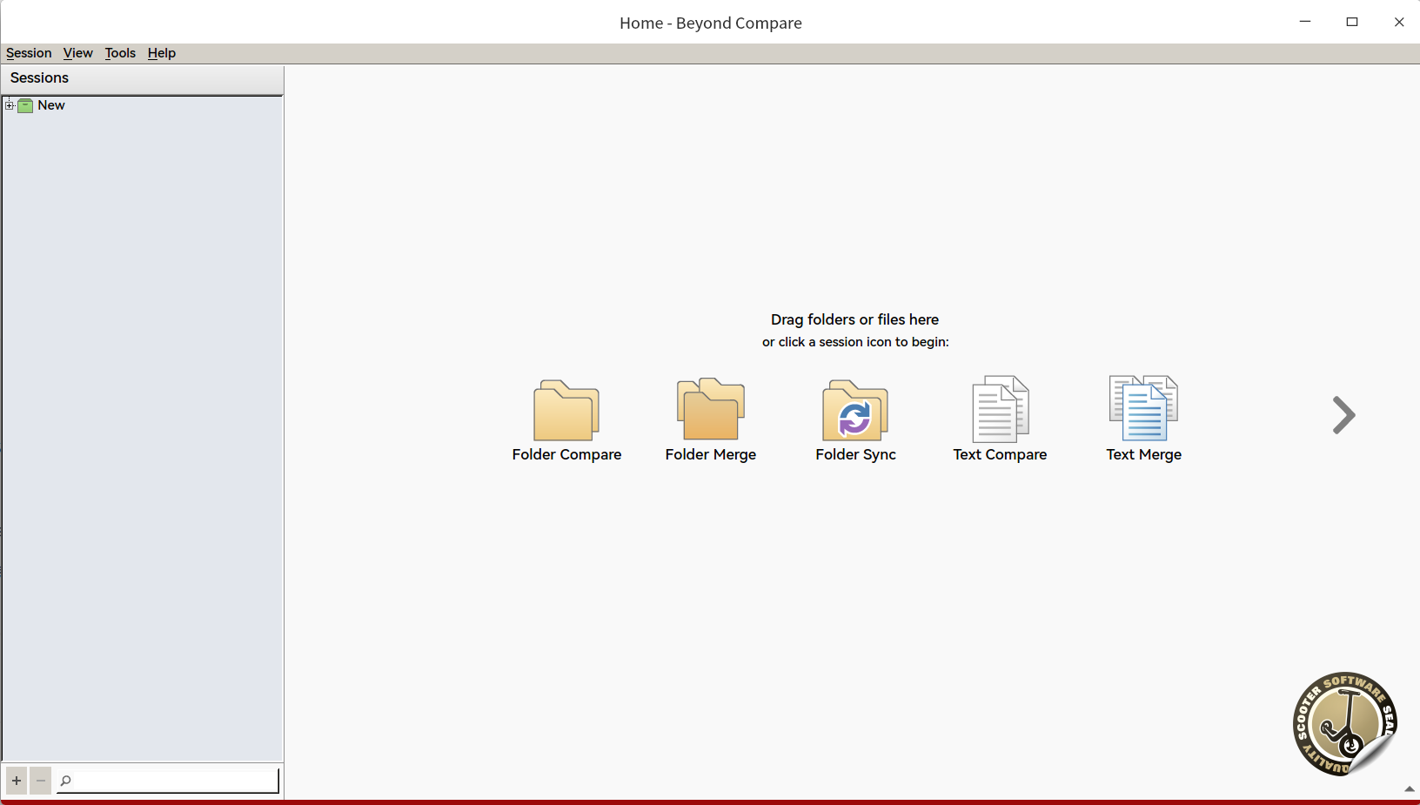
Task: Focus the session search field
Action: click(x=168, y=781)
